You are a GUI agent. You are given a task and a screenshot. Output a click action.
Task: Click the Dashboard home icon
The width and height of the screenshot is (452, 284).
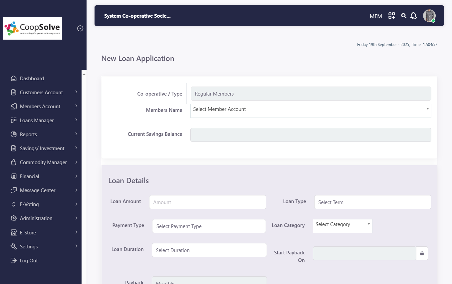pos(14,79)
